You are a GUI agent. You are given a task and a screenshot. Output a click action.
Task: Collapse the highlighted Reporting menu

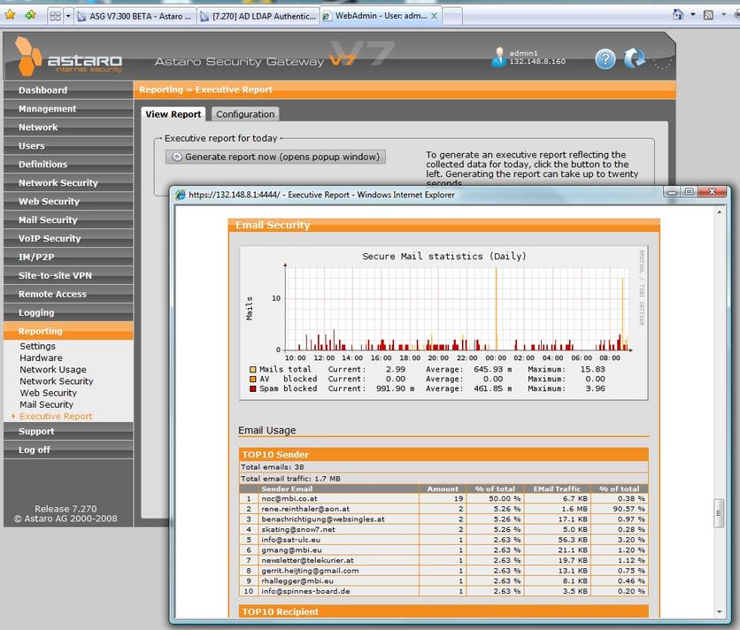click(x=68, y=331)
